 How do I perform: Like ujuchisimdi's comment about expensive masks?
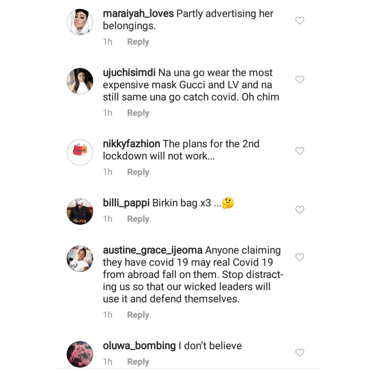pos(300,79)
